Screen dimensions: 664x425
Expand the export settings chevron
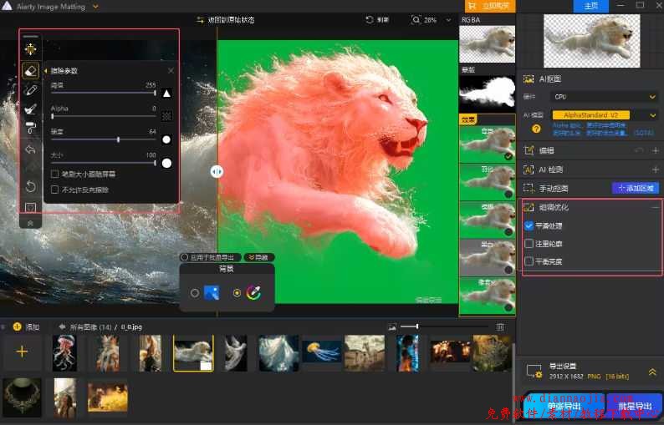(x=652, y=372)
